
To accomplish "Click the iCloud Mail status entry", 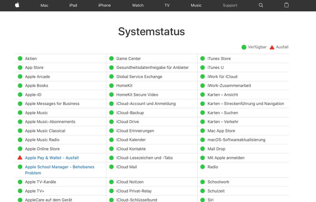I will (126, 167).
